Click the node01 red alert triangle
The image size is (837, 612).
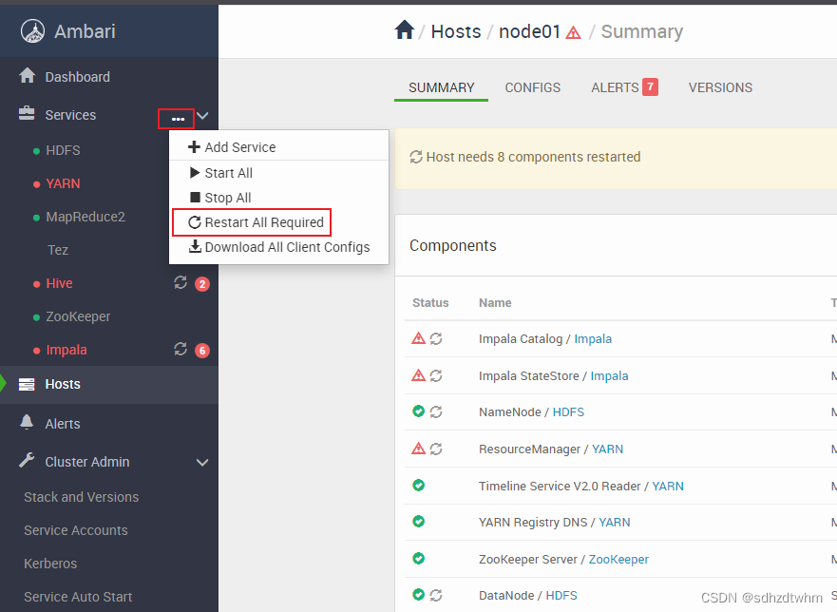tap(573, 32)
